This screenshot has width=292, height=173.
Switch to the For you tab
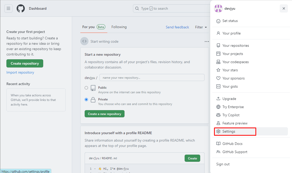(x=94, y=27)
